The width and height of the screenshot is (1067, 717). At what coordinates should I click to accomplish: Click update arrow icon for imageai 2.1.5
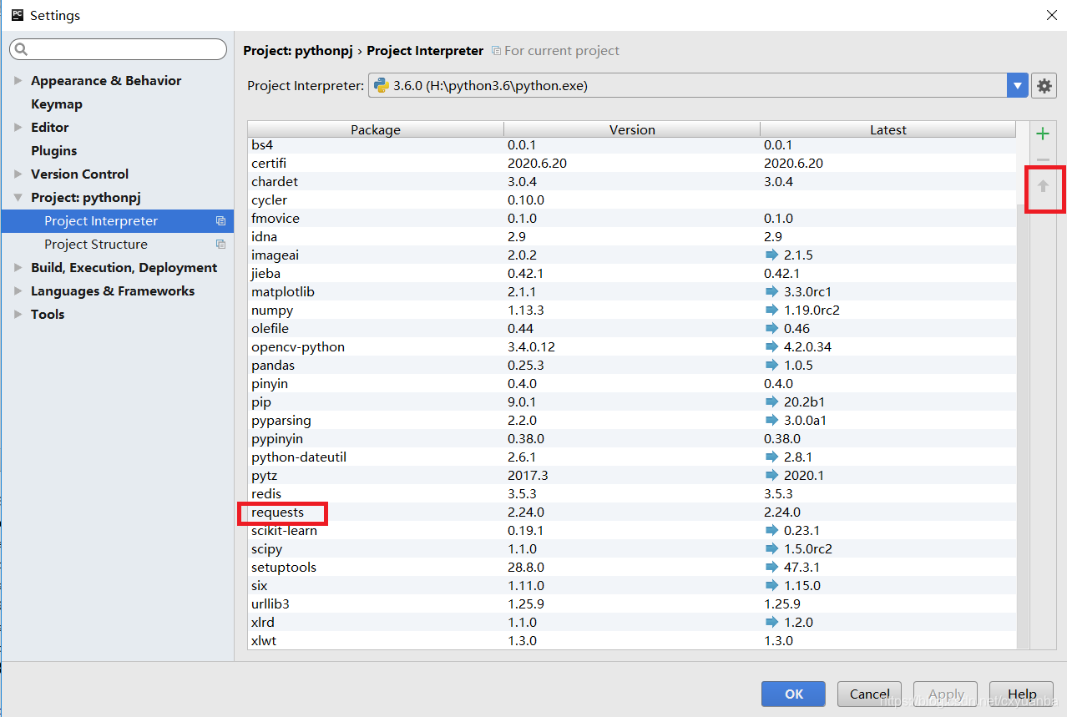[x=771, y=255]
